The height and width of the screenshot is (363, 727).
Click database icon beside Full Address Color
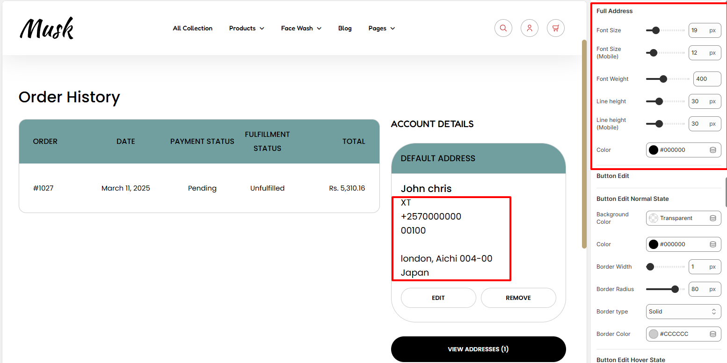[x=713, y=150]
